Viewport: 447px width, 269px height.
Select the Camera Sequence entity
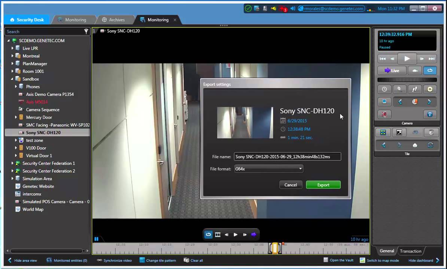42,109
